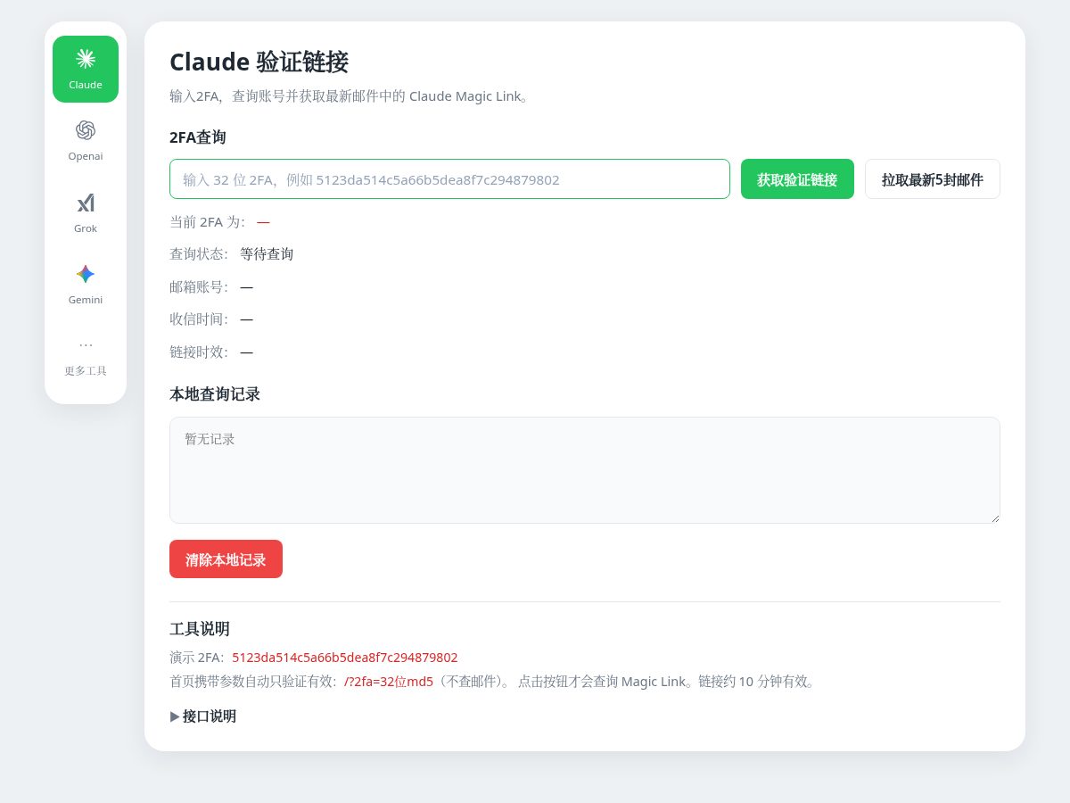Viewport: 1070px width, 803px height.
Task: Click the 当前 2FA 为 label
Action: [207, 222]
